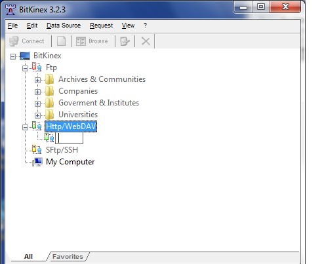Screen dimensions: 322x264
Task: Click the edit properties toolbar icon
Action: pyautogui.click(x=125, y=41)
